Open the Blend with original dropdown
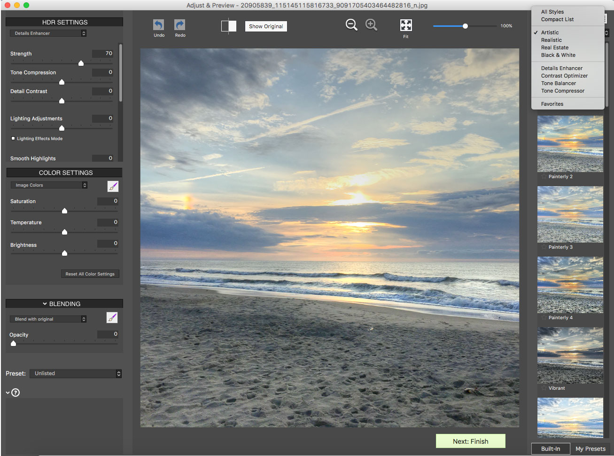This screenshot has width=614, height=456. click(x=48, y=319)
